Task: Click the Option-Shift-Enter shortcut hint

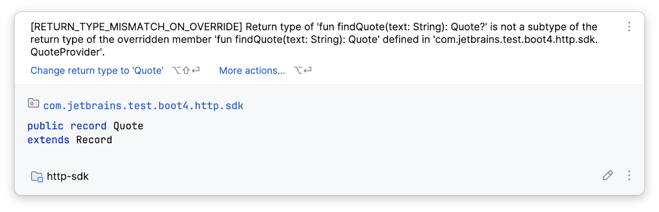Action: pyautogui.click(x=186, y=71)
